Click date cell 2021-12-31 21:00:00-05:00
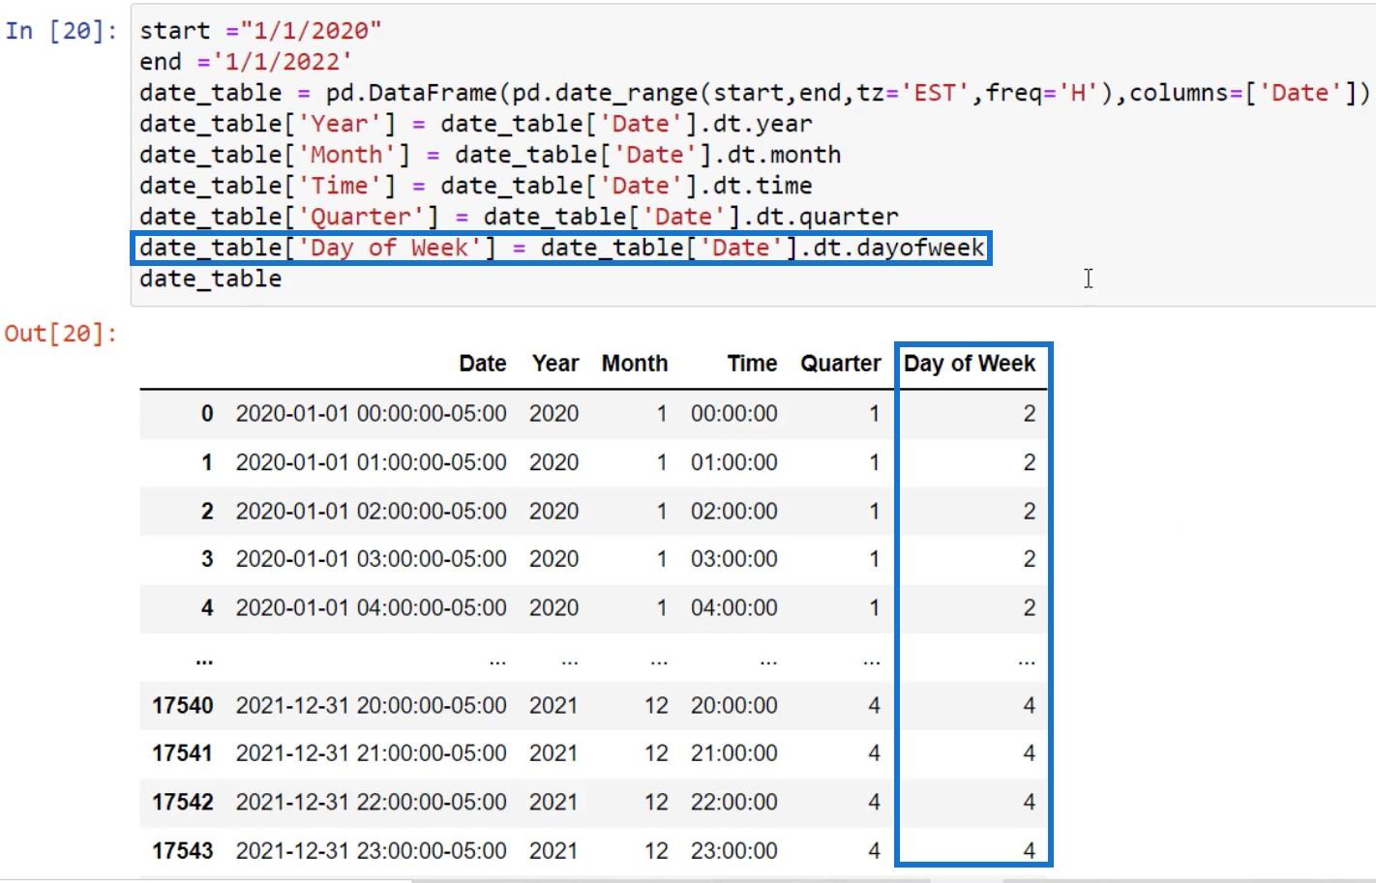1376x883 pixels. tap(372, 753)
